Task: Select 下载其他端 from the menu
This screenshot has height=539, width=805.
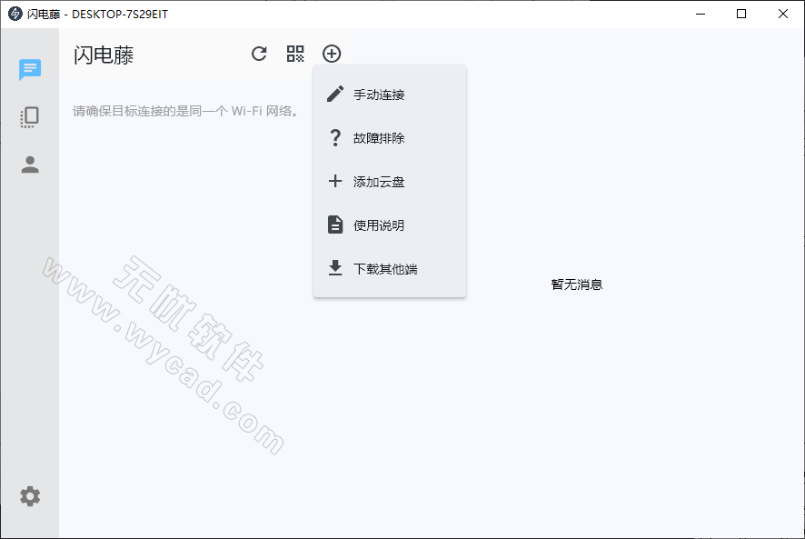Action: point(390,269)
